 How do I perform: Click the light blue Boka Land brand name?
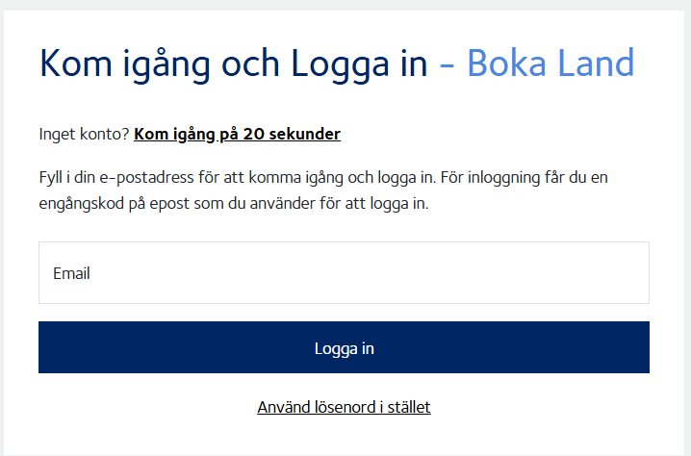click(550, 63)
